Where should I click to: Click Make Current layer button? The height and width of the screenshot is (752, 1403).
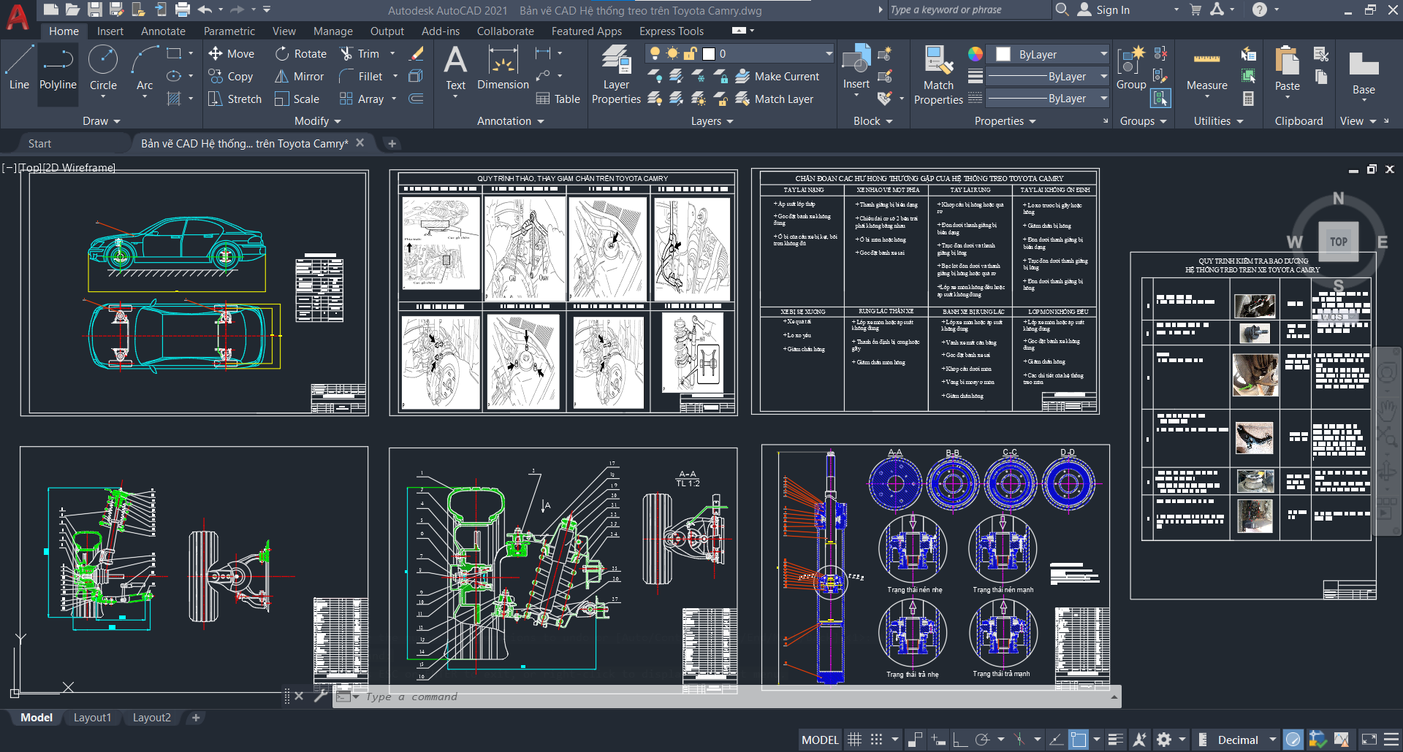pos(777,76)
